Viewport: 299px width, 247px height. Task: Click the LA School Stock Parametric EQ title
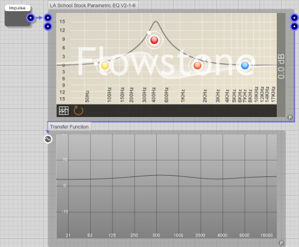pyautogui.click(x=93, y=6)
